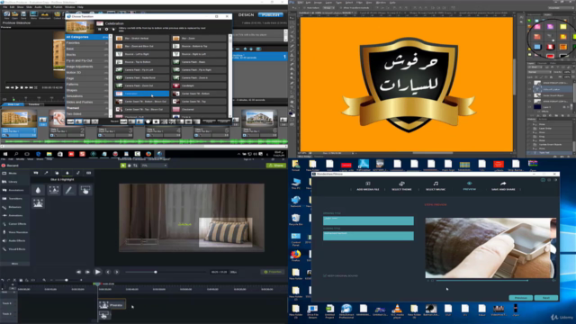Click taskbar search magnifier icon

[x=16, y=154]
